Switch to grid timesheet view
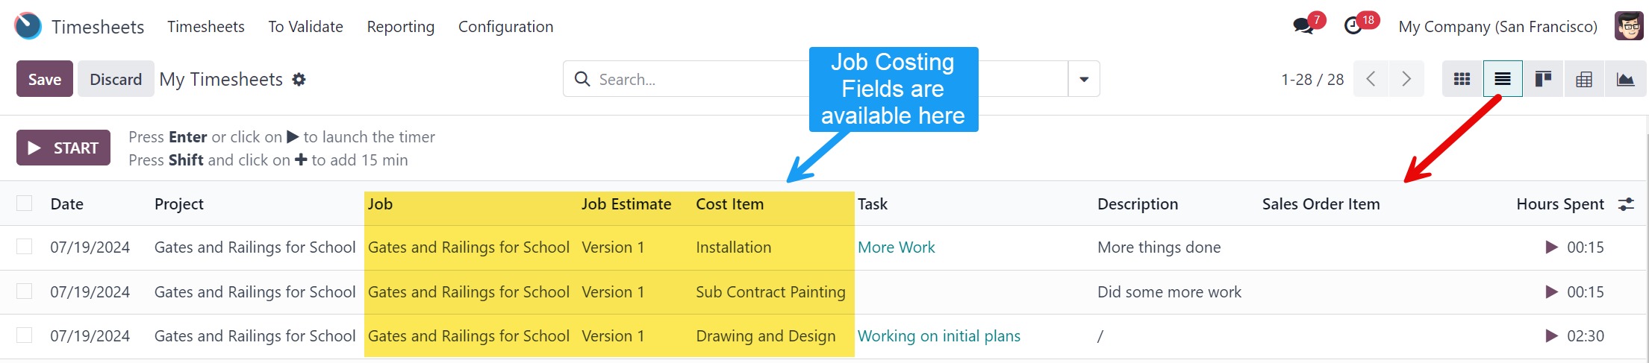Viewport: 1649px width, 363px height. pyautogui.click(x=1543, y=79)
